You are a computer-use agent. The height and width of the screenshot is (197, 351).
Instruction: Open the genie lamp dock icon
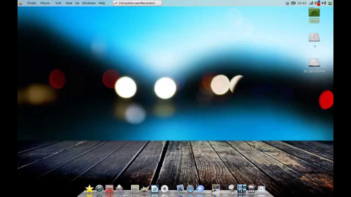coord(145,189)
